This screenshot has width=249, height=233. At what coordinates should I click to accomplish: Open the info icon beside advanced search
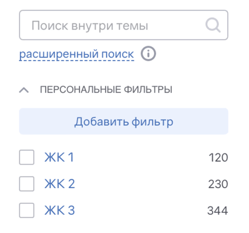(148, 54)
